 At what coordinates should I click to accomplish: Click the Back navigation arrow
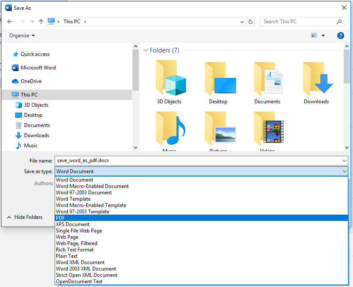click(x=10, y=22)
